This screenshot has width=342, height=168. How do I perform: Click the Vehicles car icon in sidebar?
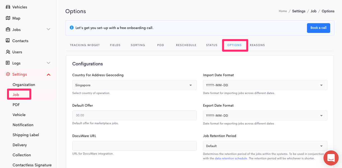point(8,7)
